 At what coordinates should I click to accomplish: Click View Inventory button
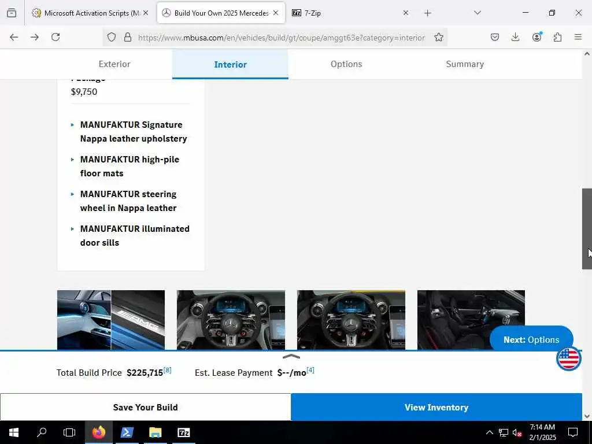pos(436,407)
